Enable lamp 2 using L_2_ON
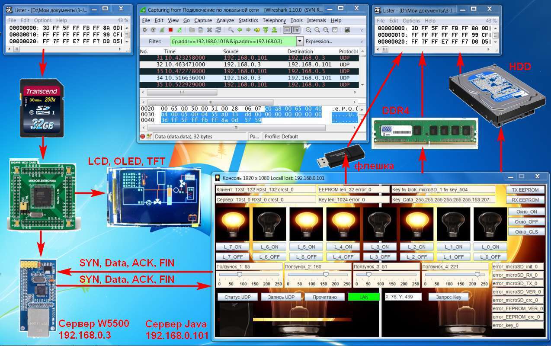551x346 pixels. [x=416, y=247]
